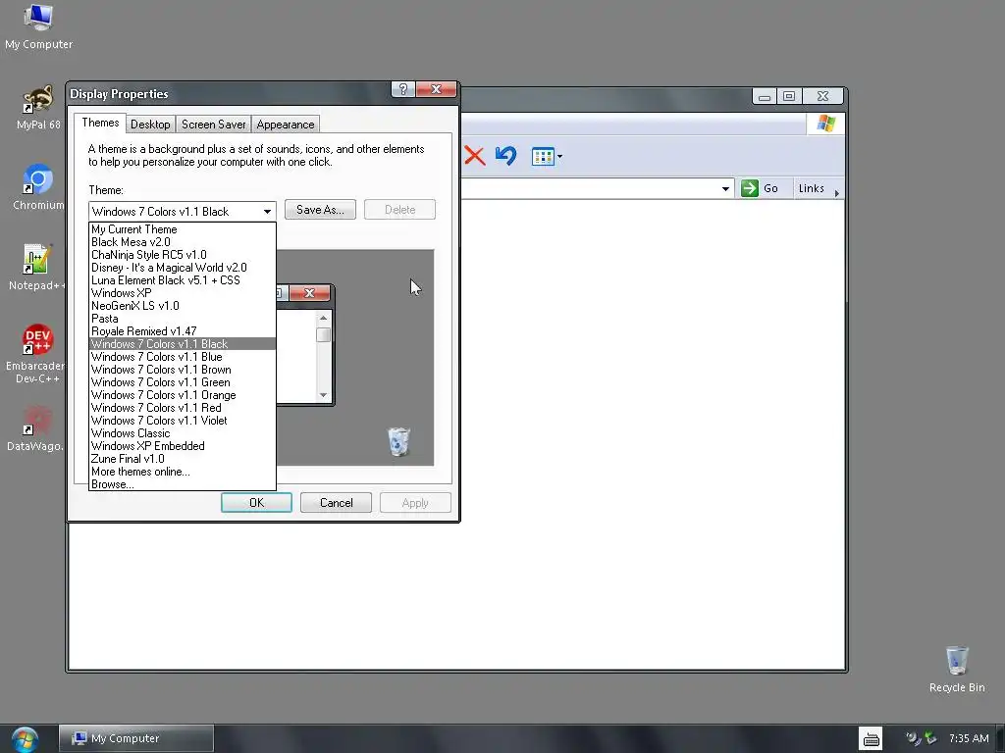Open Embarcadero Dev-C++ shortcut
This screenshot has width=1005, height=753.
point(37,353)
